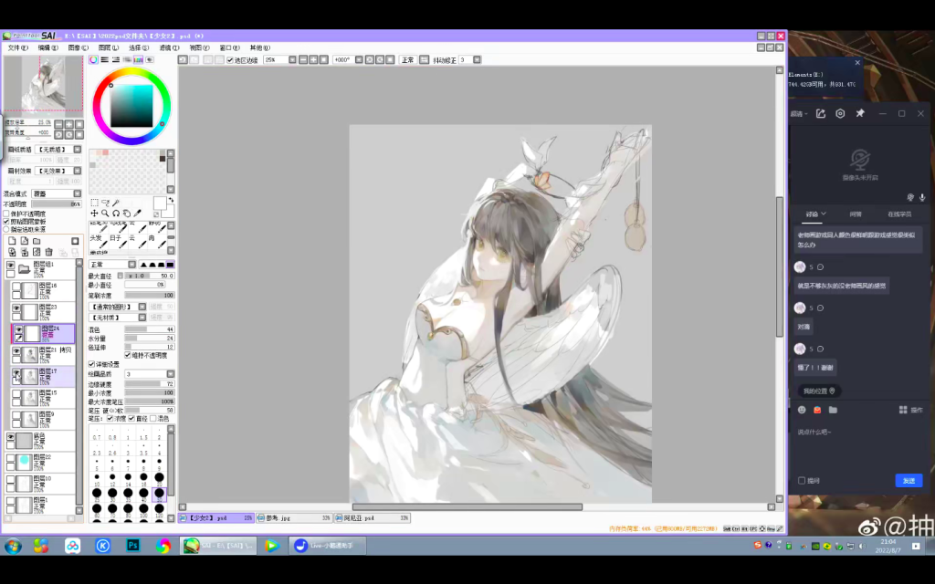
Task: Open the Photoshop icon in the taskbar
Action: (x=132, y=546)
